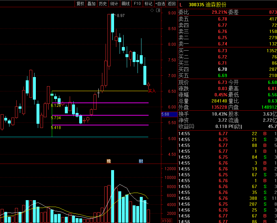Click the L indicator beside stock code
Viewport: 277px width, 223px height.
tap(181, 5)
